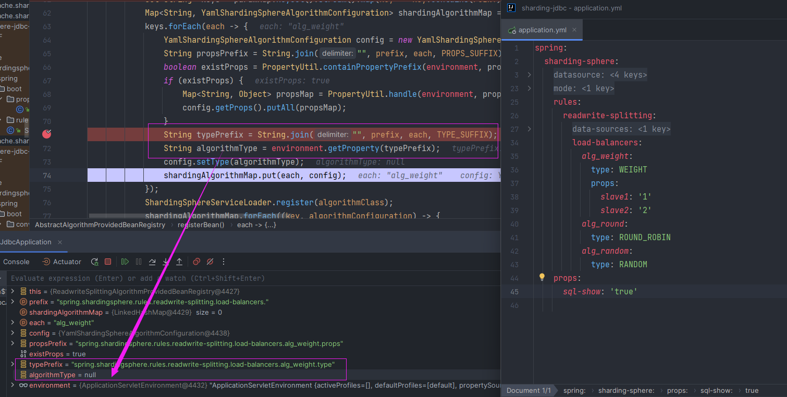Expand the typePrefix variable node
Viewport: 787px width, 397px height.
(13, 364)
